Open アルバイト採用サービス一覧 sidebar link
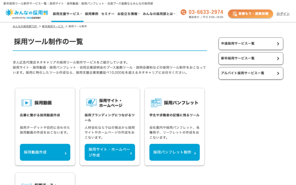The width and height of the screenshot is (296, 185). pos(251,73)
